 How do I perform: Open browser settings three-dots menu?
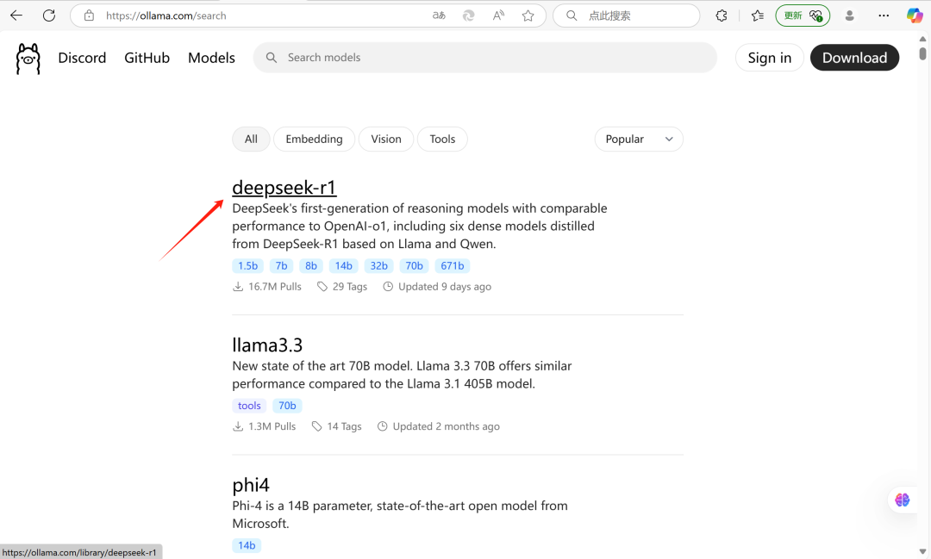(884, 16)
